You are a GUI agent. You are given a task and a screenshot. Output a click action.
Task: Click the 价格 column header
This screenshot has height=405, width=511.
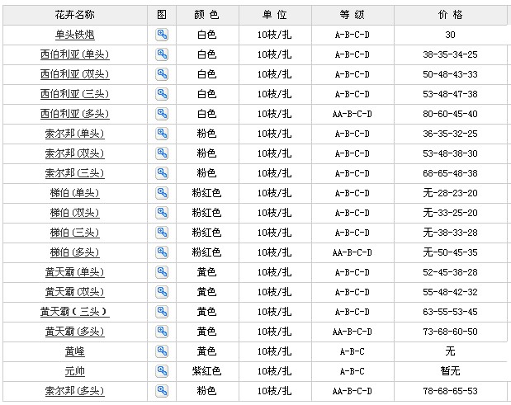click(x=451, y=15)
